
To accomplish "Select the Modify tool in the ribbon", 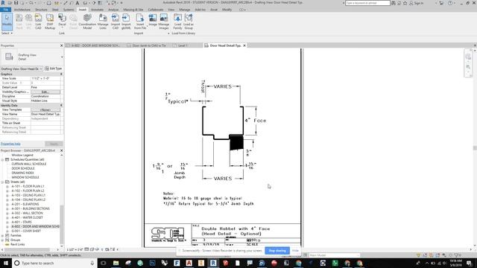I will coord(7,22).
